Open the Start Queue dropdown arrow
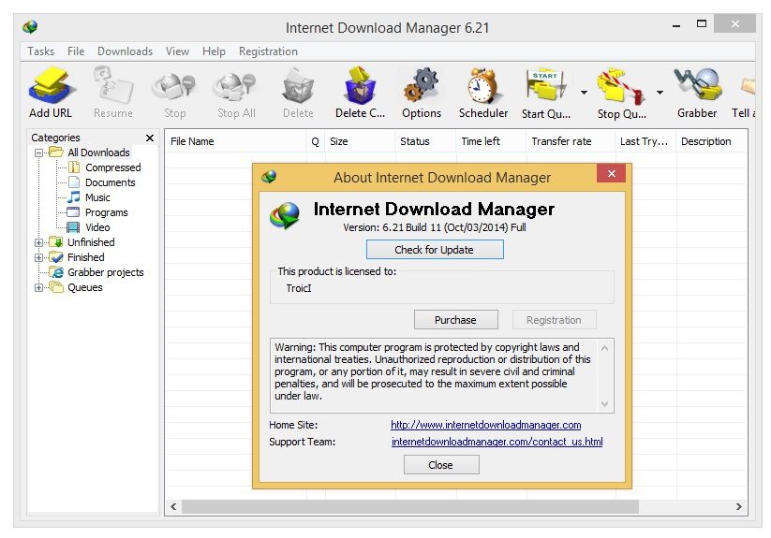The width and height of the screenshot is (771, 538). pos(584,93)
